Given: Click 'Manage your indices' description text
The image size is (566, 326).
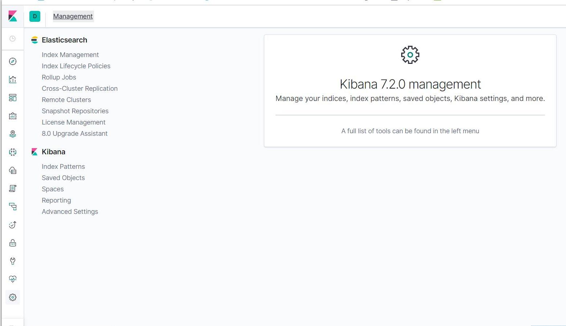Looking at the screenshot, I should (x=410, y=98).
